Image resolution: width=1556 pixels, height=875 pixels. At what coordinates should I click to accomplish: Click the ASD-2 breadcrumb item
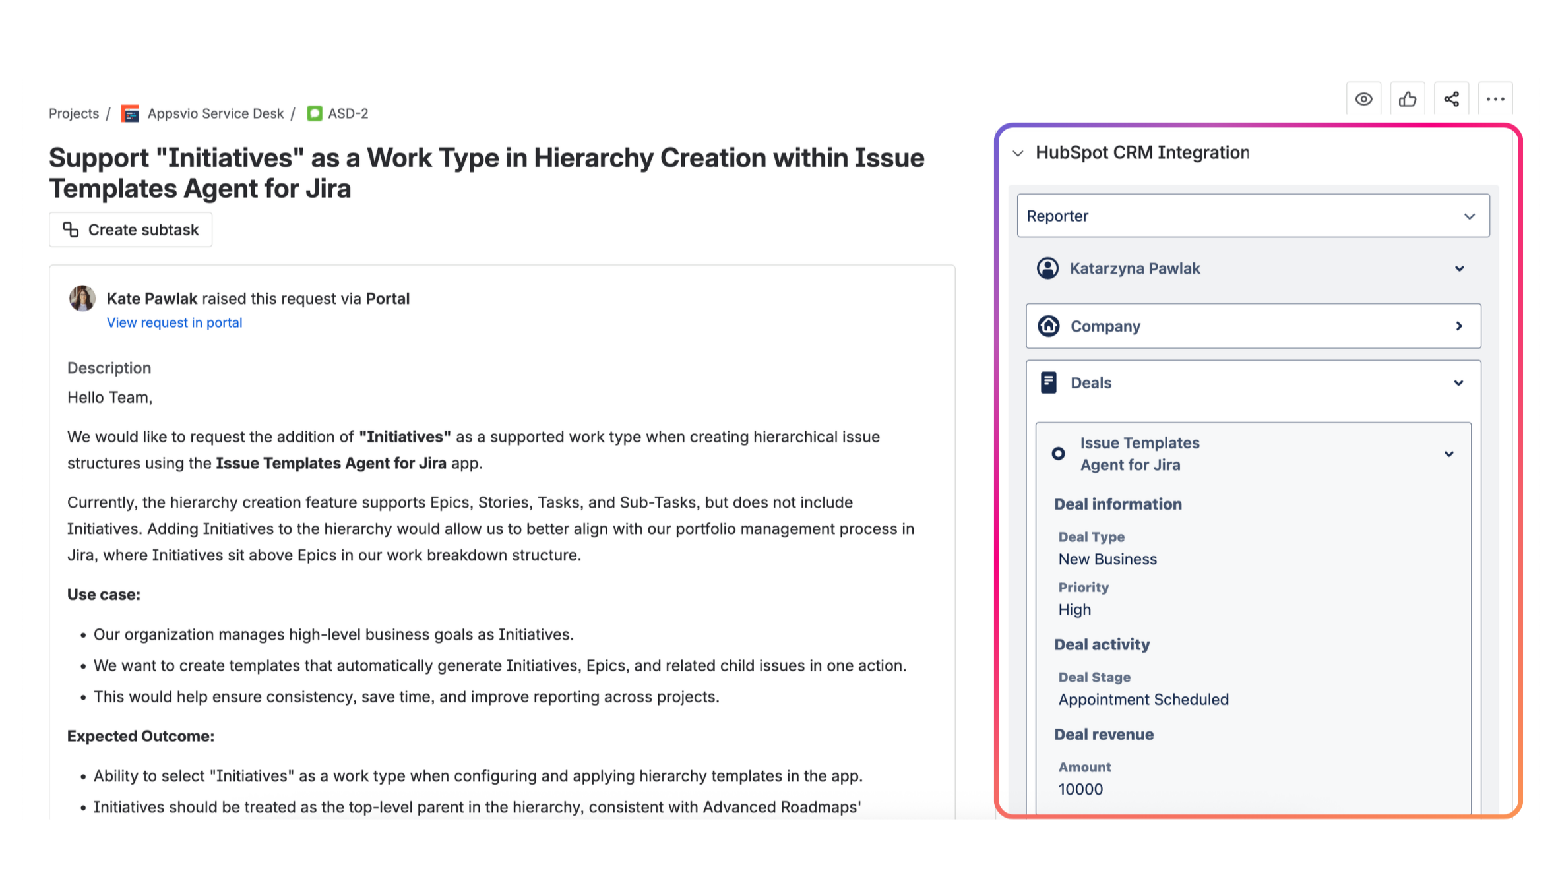(x=348, y=113)
